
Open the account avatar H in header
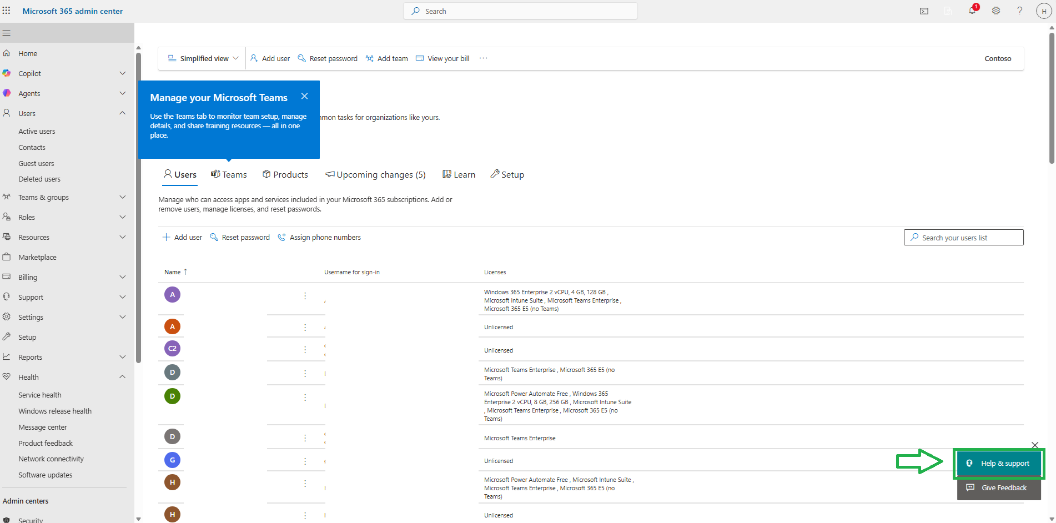coord(1043,11)
